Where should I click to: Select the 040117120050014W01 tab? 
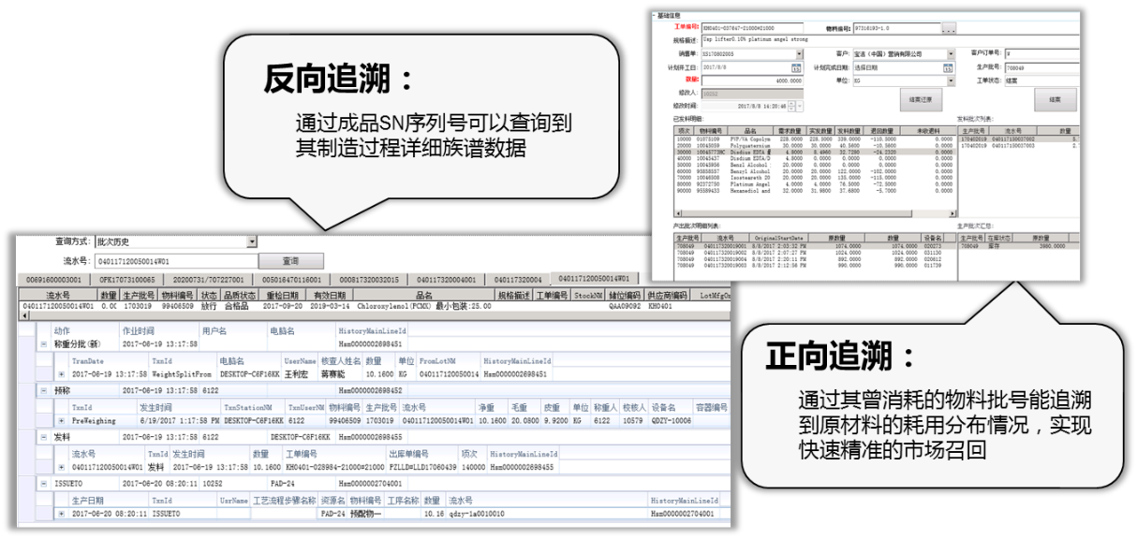tap(594, 278)
